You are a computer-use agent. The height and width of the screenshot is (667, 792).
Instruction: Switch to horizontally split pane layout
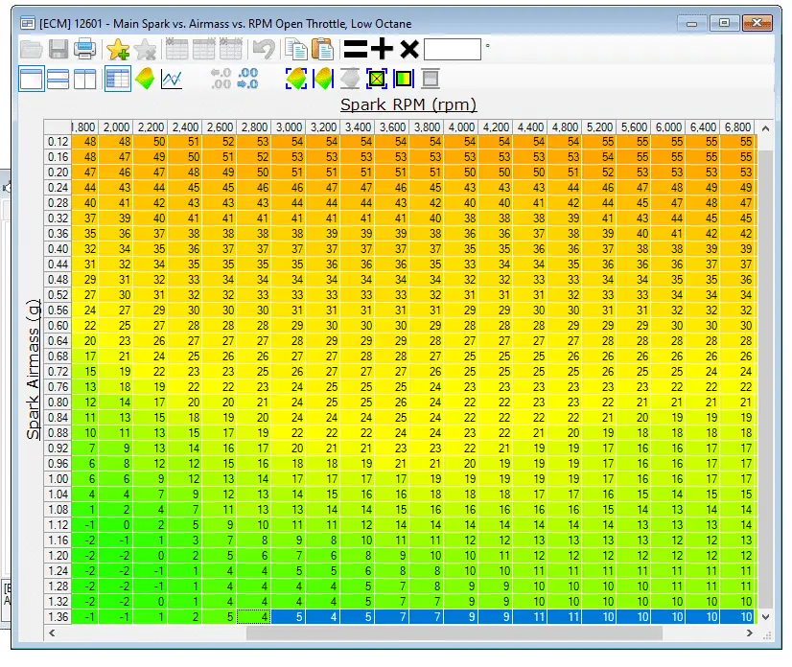point(58,79)
